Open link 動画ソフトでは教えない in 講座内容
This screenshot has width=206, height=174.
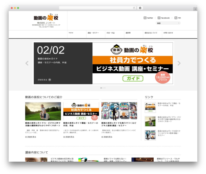[x=115, y=160]
